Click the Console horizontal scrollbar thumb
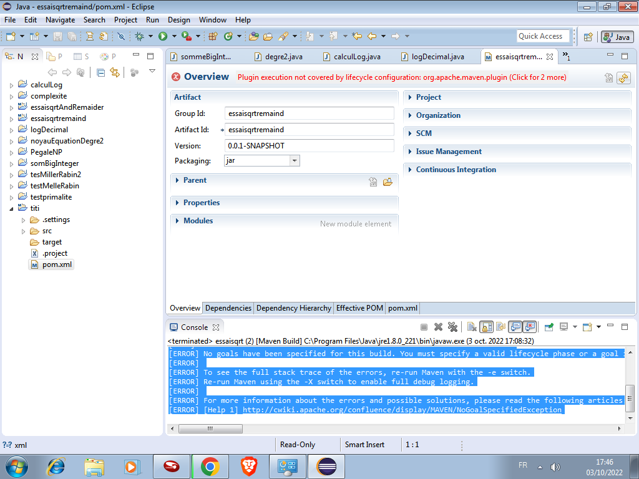639x479 pixels. pyautogui.click(x=210, y=428)
